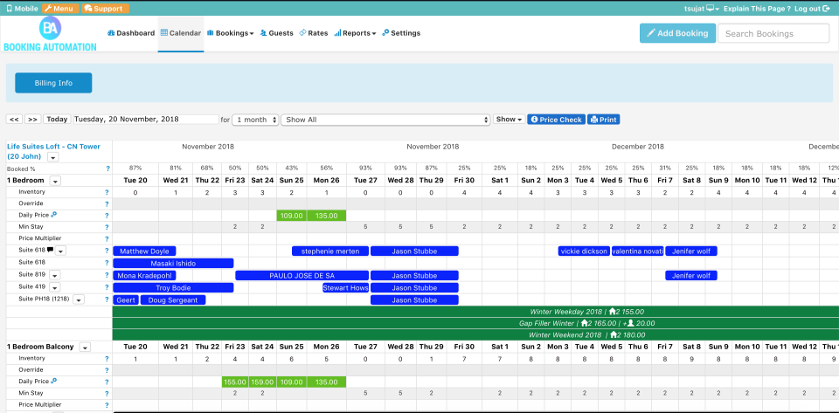Image resolution: width=839 pixels, height=413 pixels.
Task: Expand the Reports menu
Action: point(356,33)
